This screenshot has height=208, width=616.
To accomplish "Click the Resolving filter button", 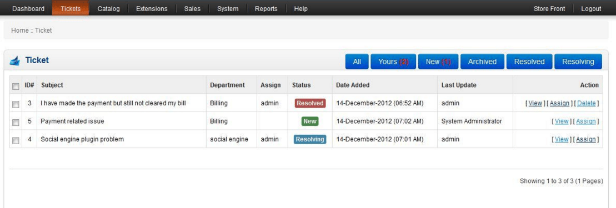I will click(x=578, y=62).
